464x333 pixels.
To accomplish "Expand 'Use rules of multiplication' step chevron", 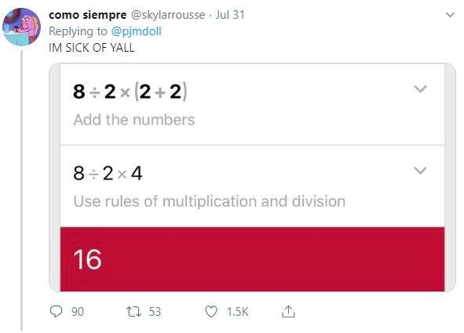I will click(x=420, y=170).
